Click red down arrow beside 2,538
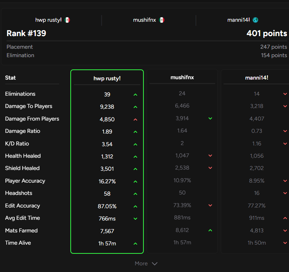This screenshot has width=289, height=272. click(x=210, y=168)
